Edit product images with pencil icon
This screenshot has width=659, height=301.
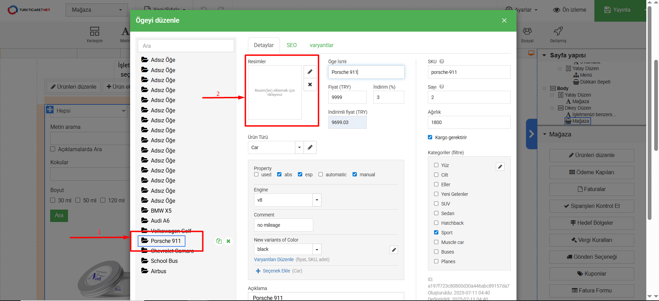[x=310, y=72]
